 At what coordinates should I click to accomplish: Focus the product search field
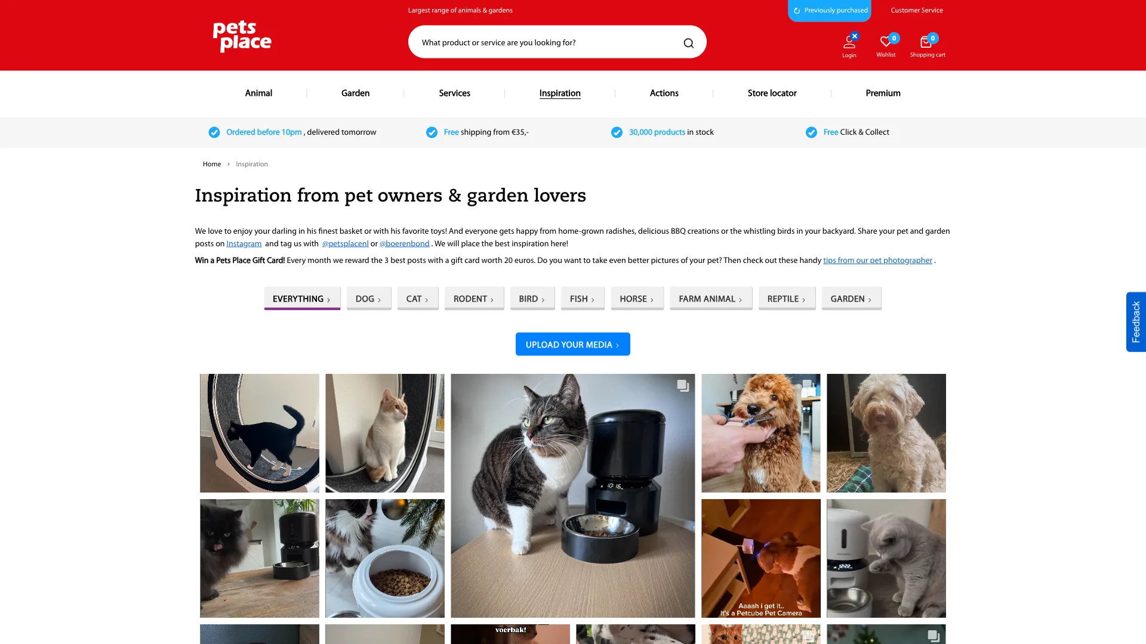point(549,42)
